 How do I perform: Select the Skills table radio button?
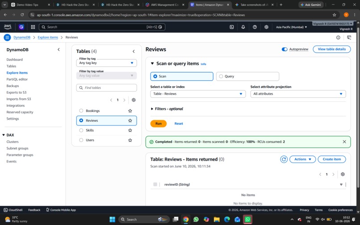point(81,130)
